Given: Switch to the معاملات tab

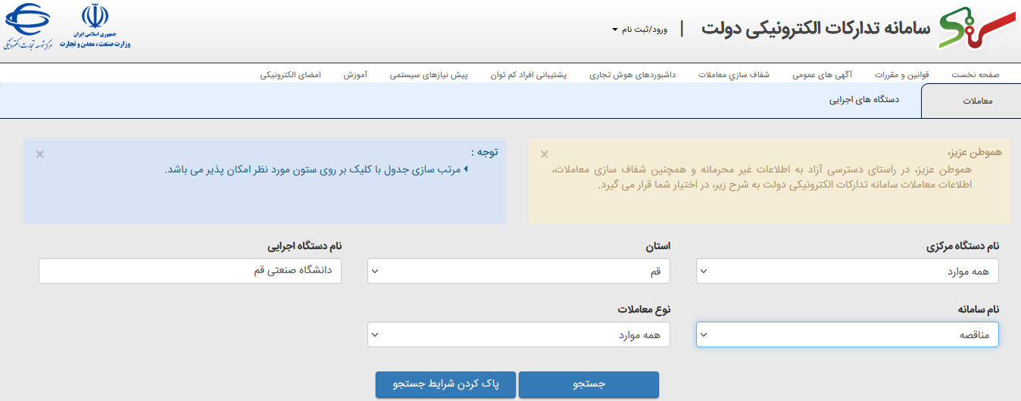Looking at the screenshot, I should point(977,101).
